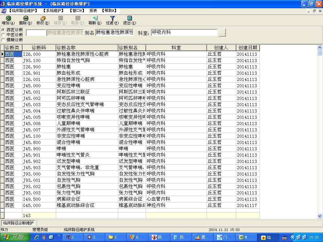Click the 退出(X) exit toolbar icon
The height and width of the screenshot is (242, 323).
coord(129,18)
